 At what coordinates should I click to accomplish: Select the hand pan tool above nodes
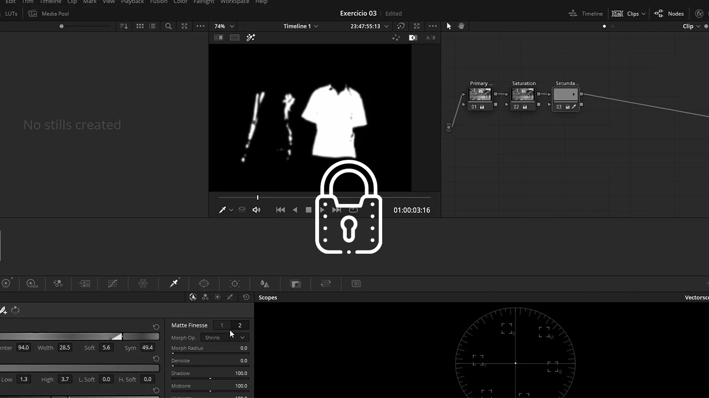(x=461, y=26)
